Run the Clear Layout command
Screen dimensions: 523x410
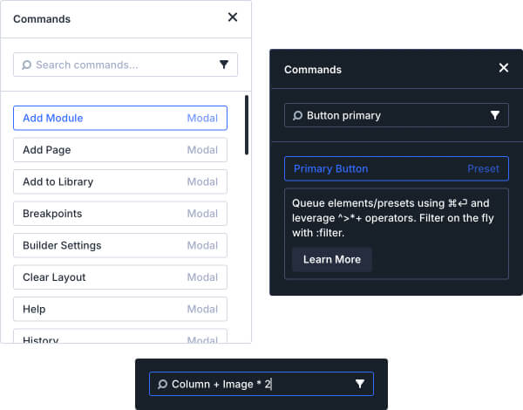(120, 277)
